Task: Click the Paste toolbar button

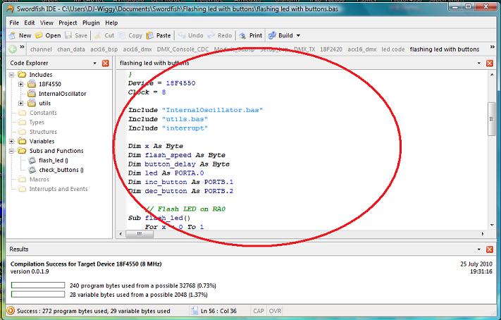Action: (x=159, y=35)
